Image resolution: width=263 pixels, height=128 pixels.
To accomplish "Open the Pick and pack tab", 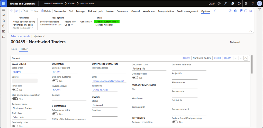I will coord(95,11).
